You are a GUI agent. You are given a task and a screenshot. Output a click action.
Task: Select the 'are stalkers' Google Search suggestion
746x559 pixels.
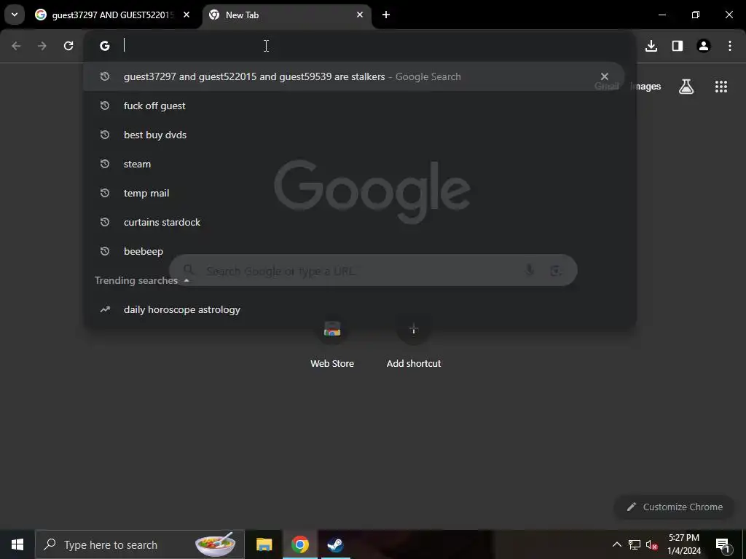click(x=353, y=76)
